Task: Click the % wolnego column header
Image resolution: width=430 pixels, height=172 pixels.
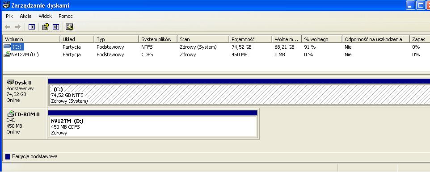Action: click(x=322, y=39)
